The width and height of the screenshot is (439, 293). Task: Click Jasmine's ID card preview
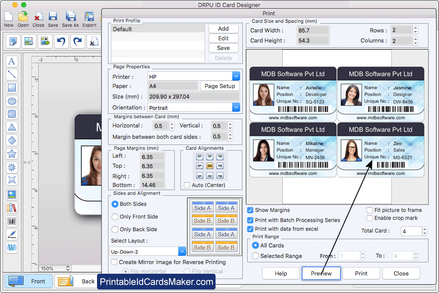tap(381, 94)
